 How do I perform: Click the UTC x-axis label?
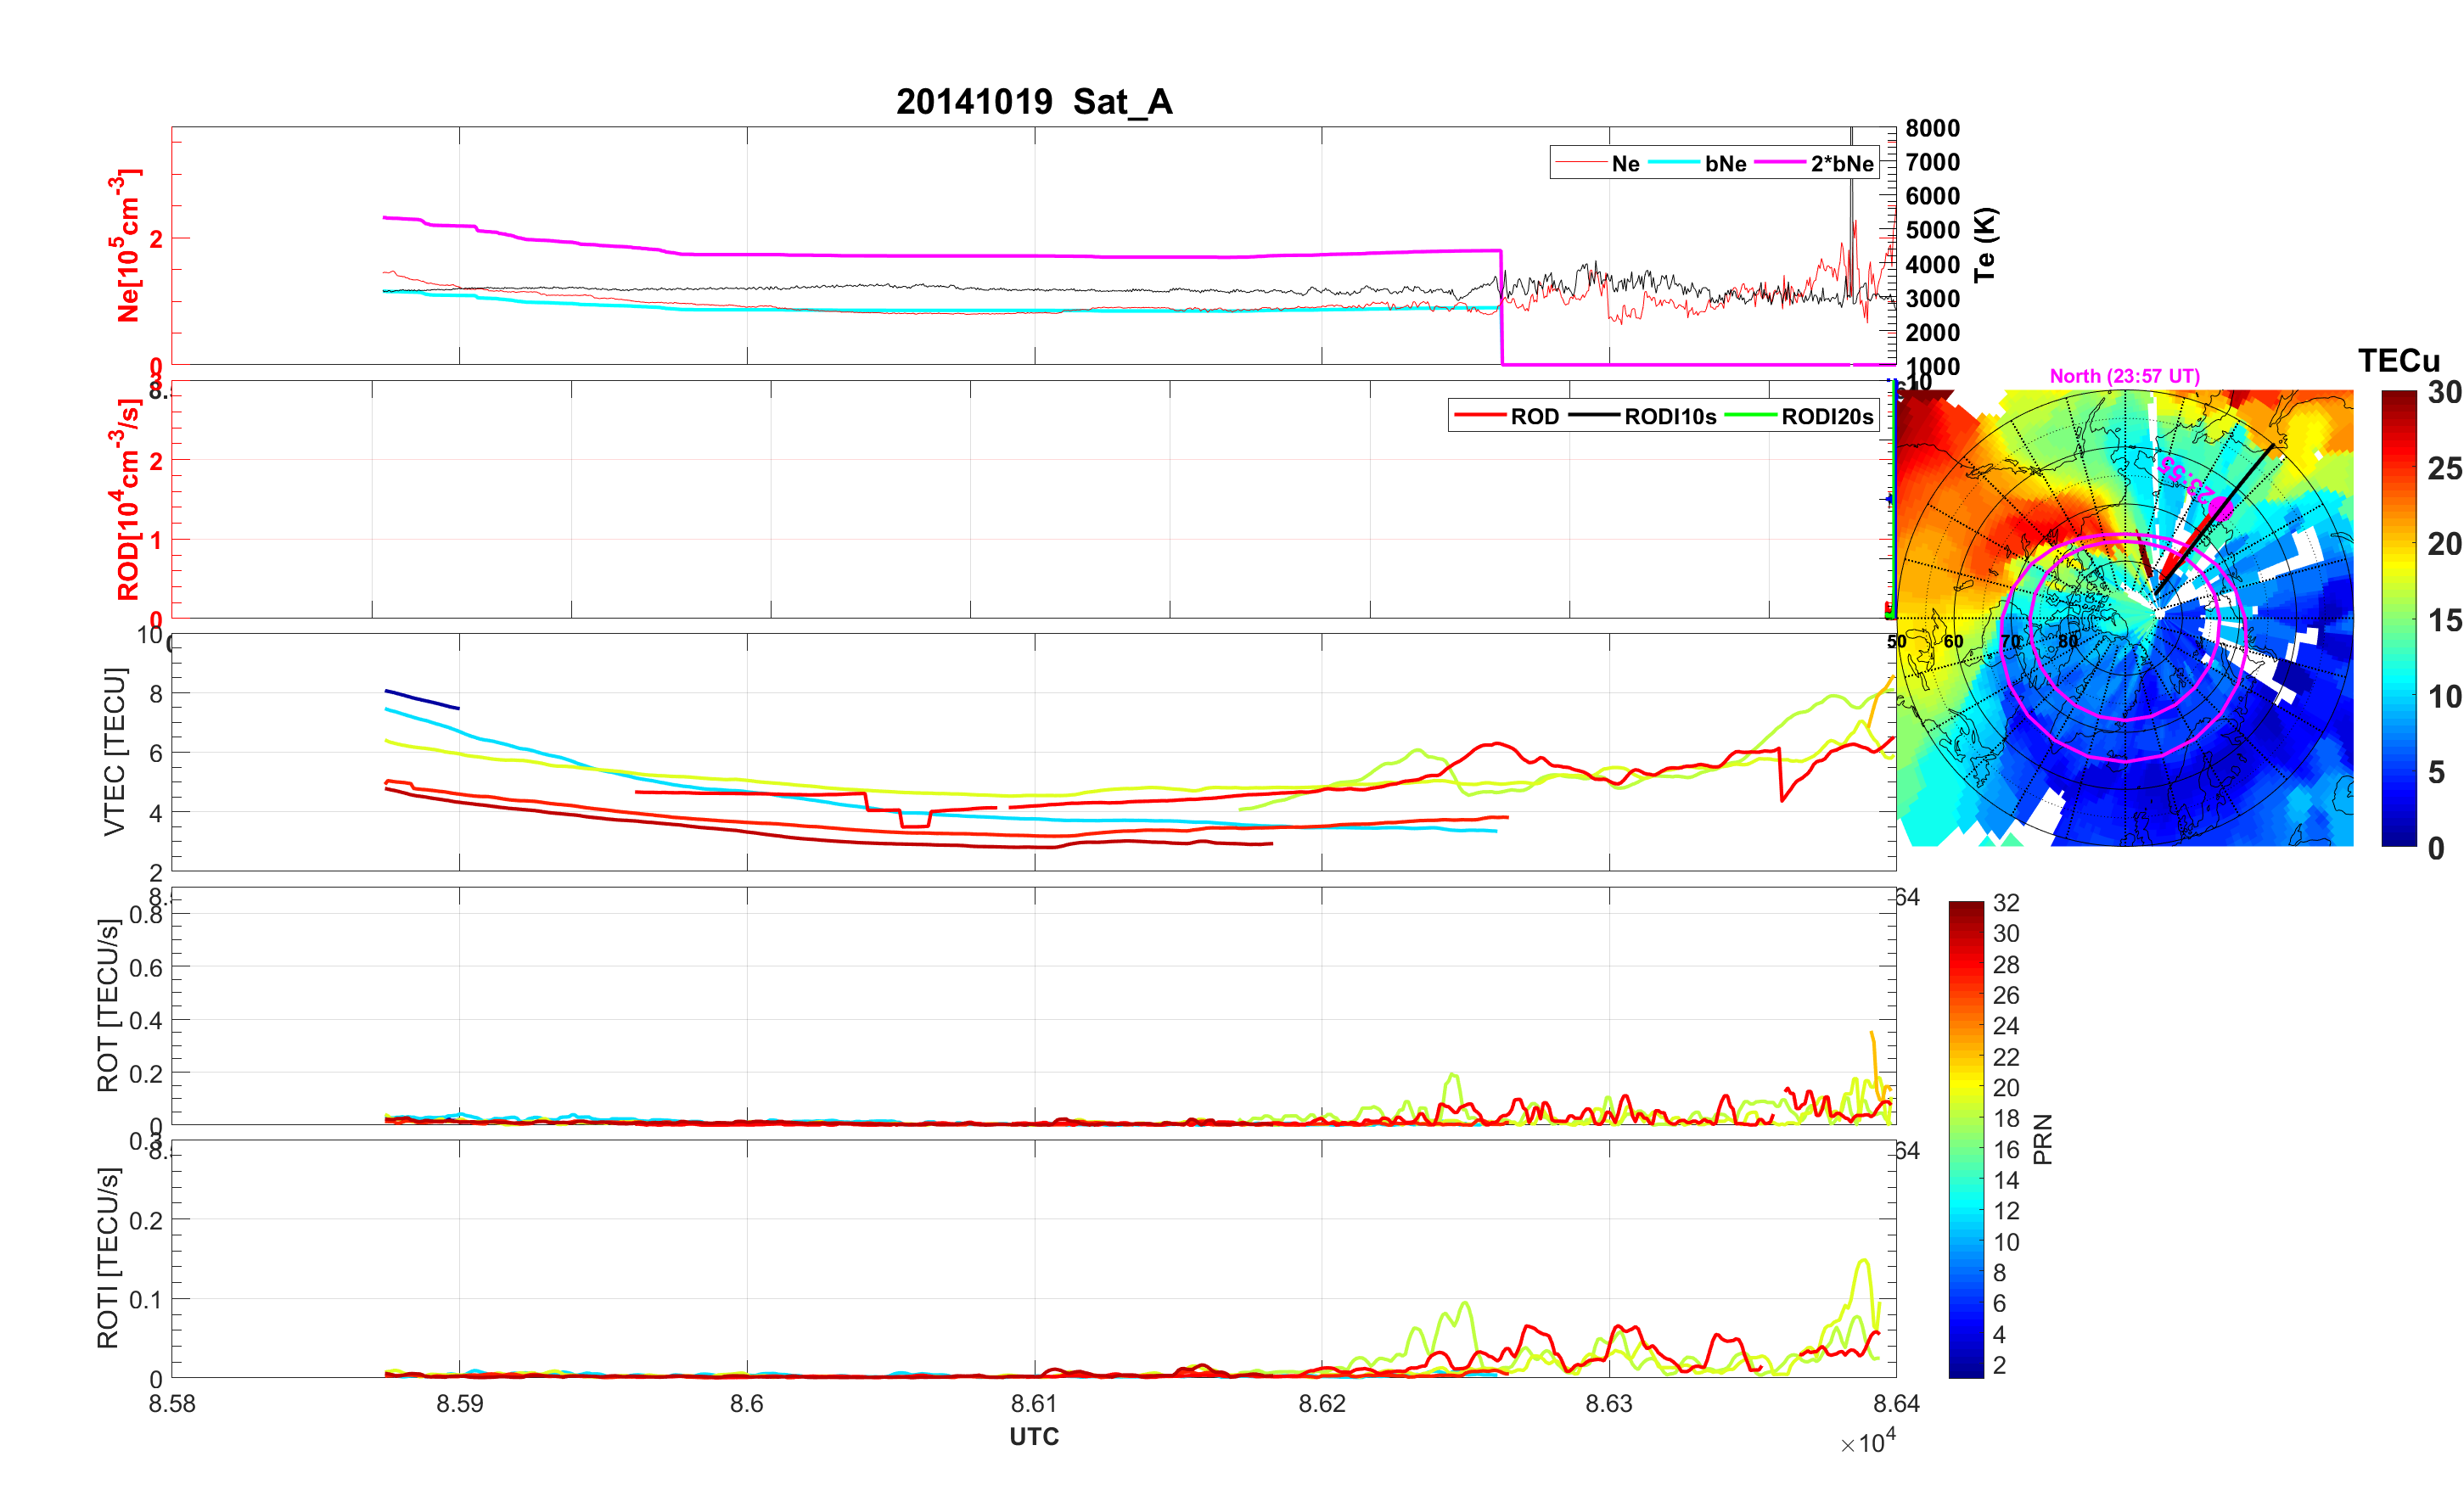point(1033,1436)
